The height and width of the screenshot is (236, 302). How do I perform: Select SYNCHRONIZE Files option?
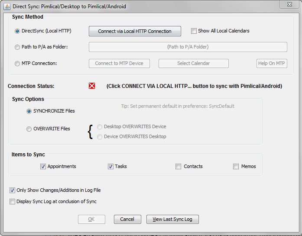coord(29,111)
